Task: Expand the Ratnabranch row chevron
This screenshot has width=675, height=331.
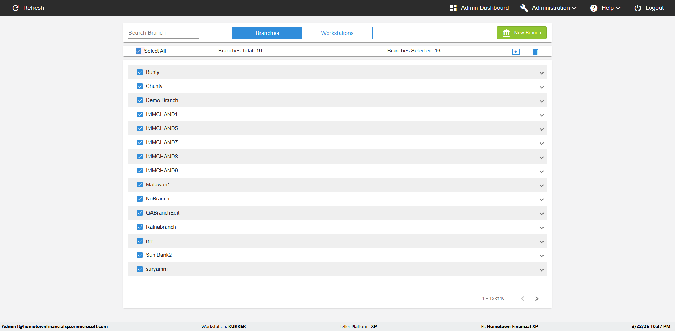Action: coord(542,228)
